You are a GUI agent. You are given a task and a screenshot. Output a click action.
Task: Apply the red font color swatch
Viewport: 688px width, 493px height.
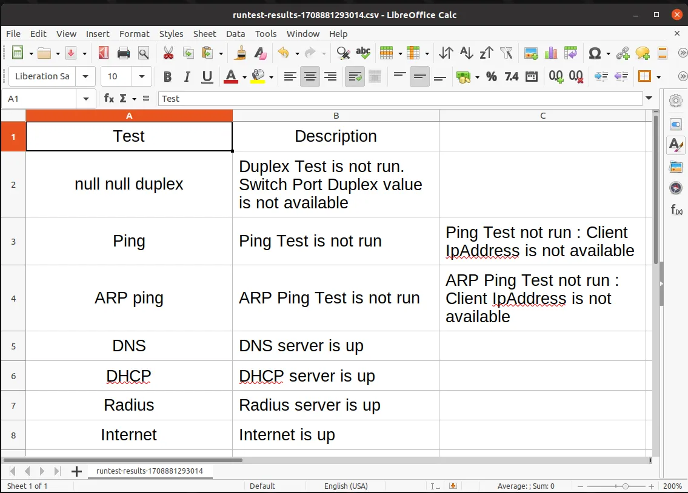231,77
